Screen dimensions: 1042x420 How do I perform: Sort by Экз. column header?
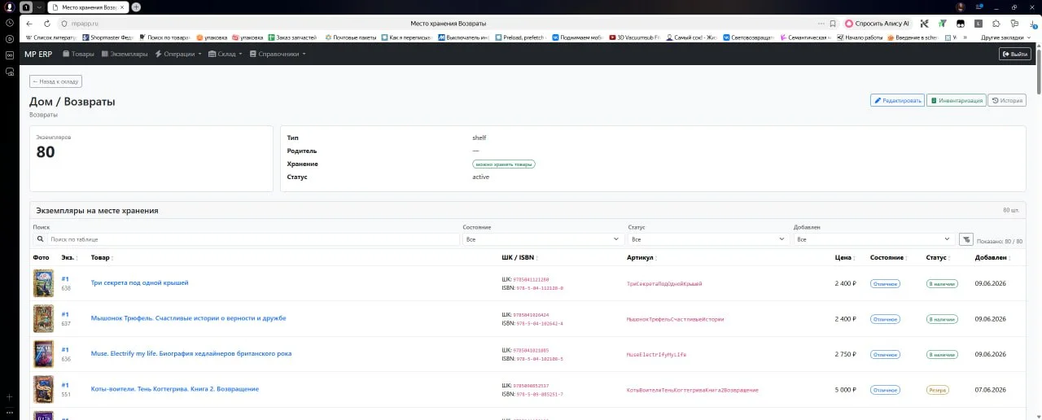68,257
